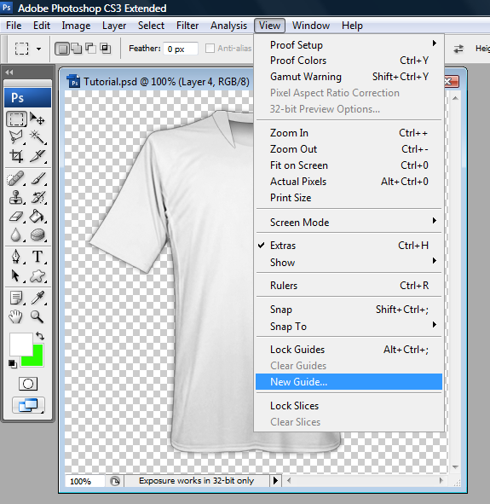Click Fit on Screen menu entry
490x504 pixels.
tap(349, 165)
